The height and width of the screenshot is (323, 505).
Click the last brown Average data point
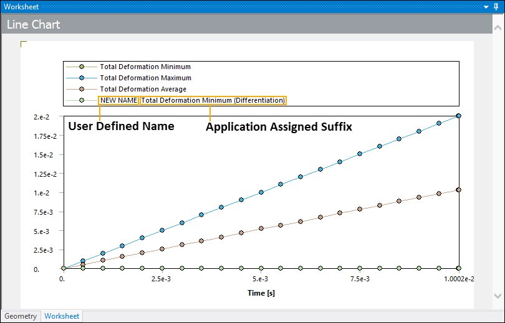pyautogui.click(x=459, y=190)
